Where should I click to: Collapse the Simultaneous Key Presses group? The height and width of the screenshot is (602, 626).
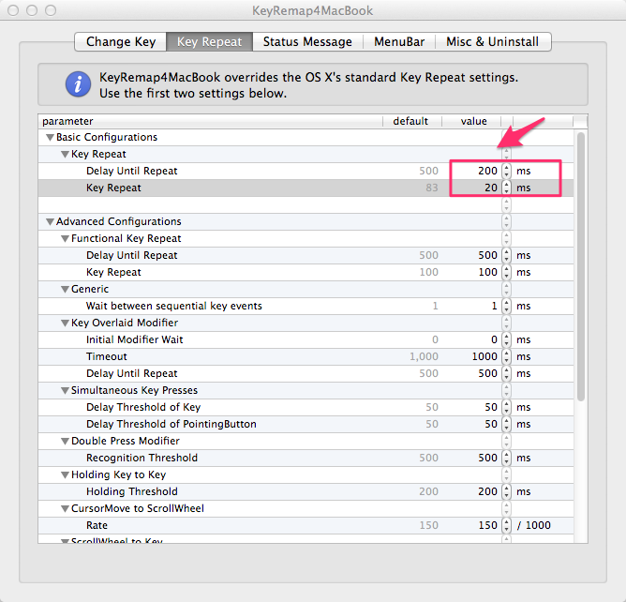click(x=65, y=390)
